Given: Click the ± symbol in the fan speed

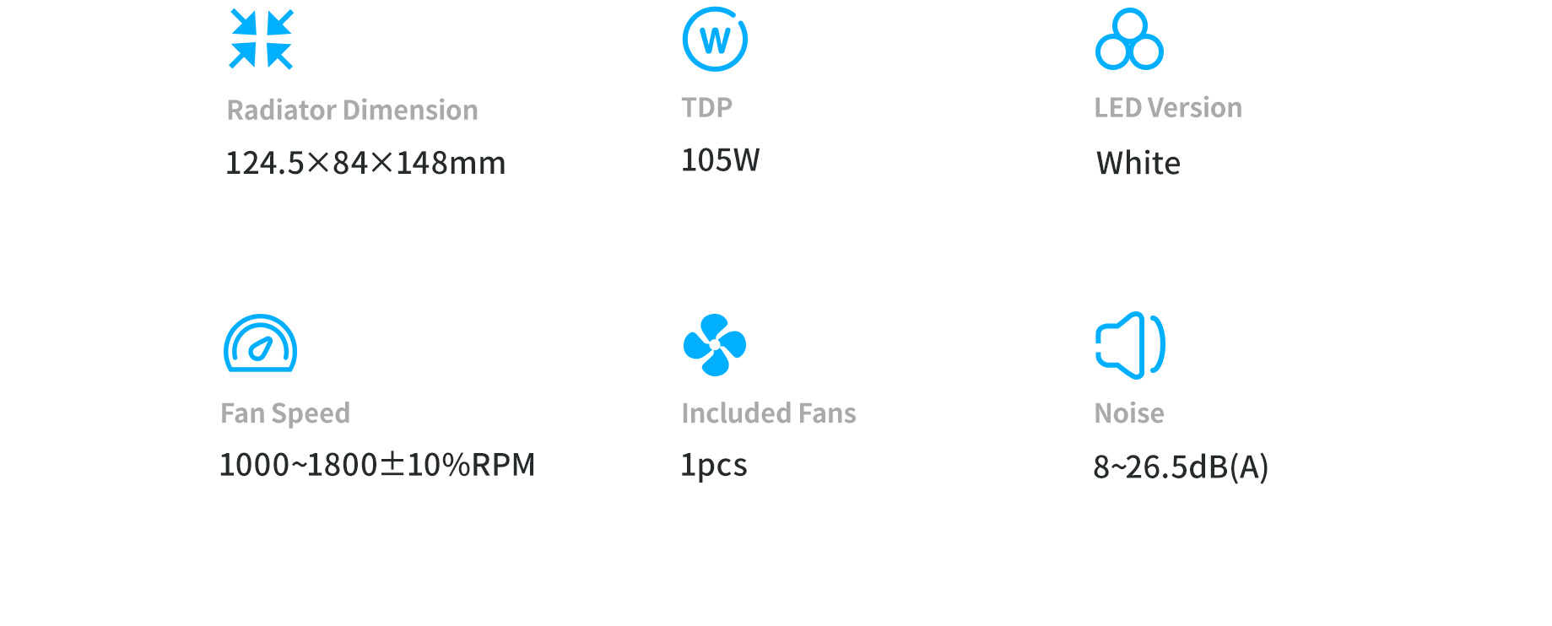Looking at the screenshot, I should click(x=392, y=464).
